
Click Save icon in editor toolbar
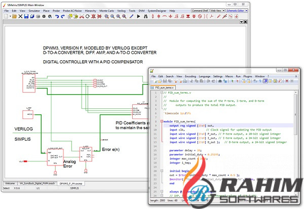(165, 81)
